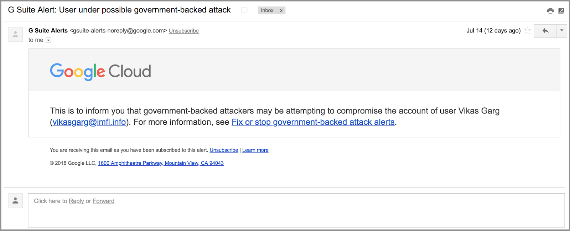Click the Reply link in compose box
This screenshot has width=570, height=231.
pyautogui.click(x=76, y=201)
